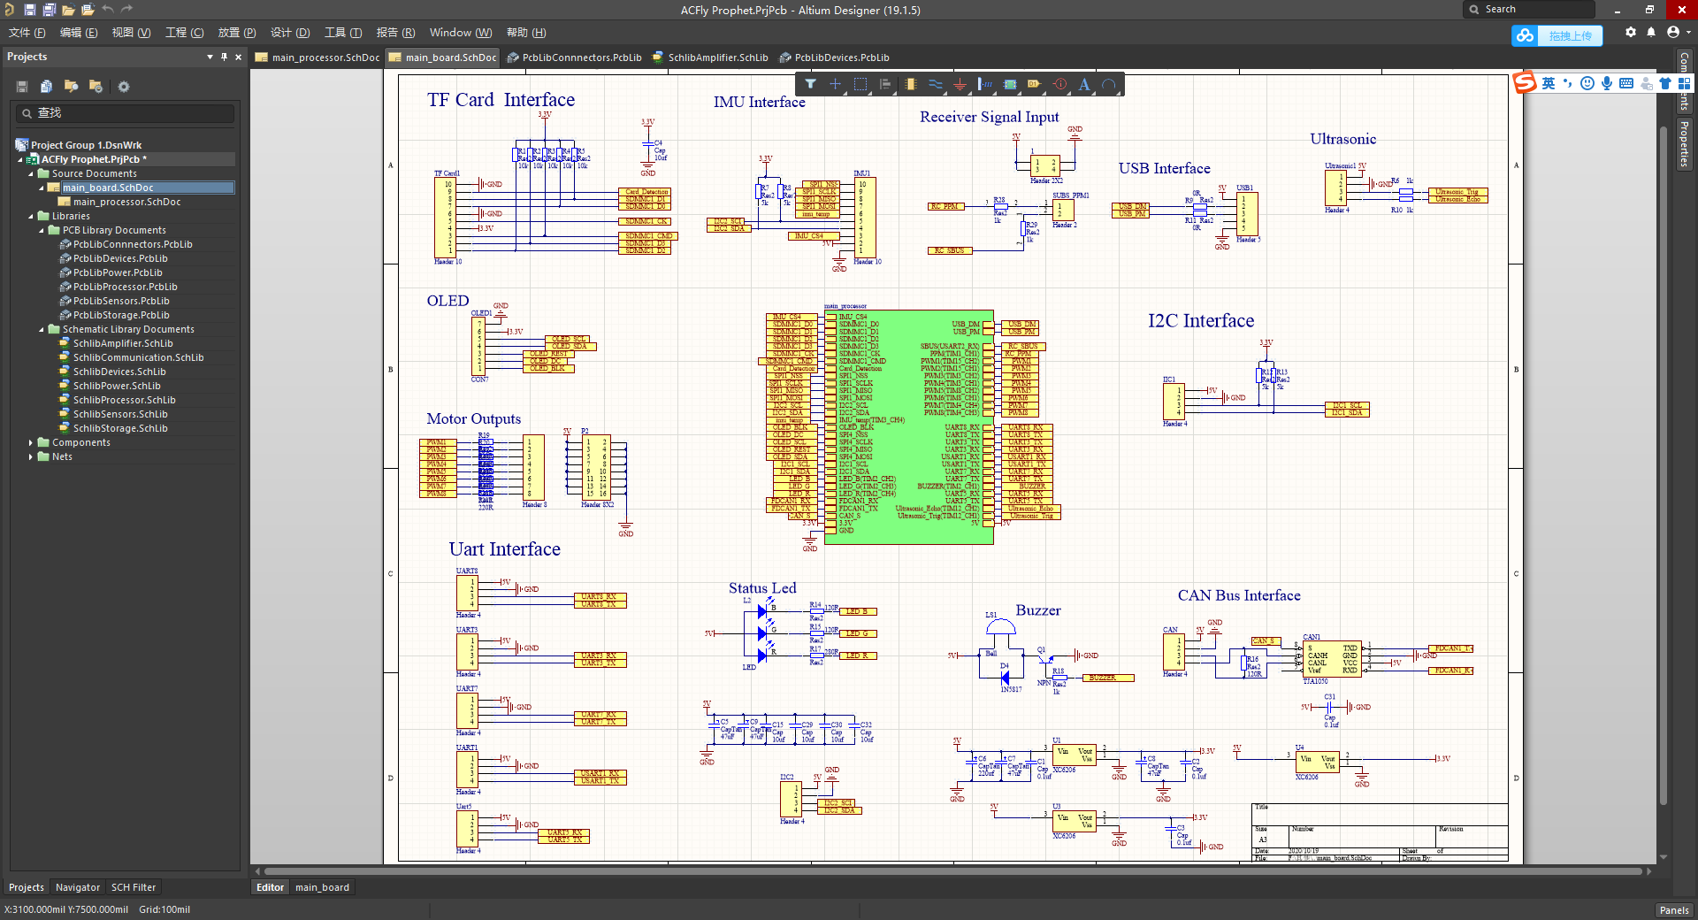Open the 设计 (D) menu
This screenshot has height=920, width=1698.
[x=290, y=33]
